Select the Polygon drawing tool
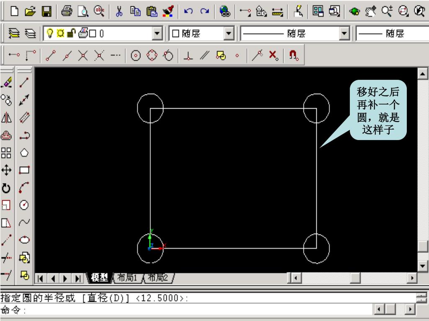429x321 pixels. (24, 153)
